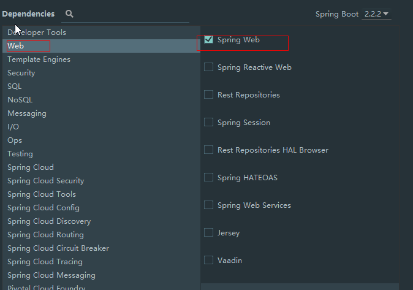
Task: Check the Rest Repositories checkbox
Action: point(208,94)
